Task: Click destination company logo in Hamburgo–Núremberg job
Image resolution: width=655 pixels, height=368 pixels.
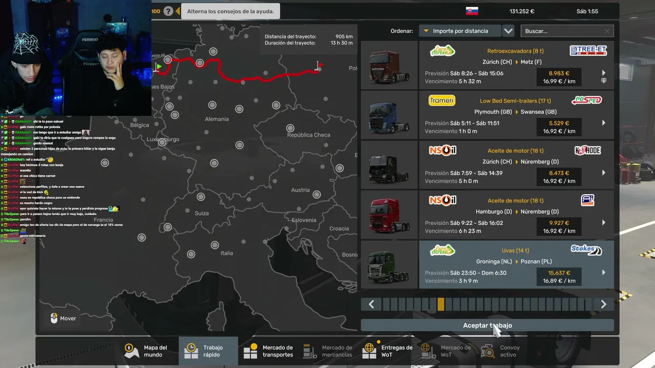Action: pos(587,200)
